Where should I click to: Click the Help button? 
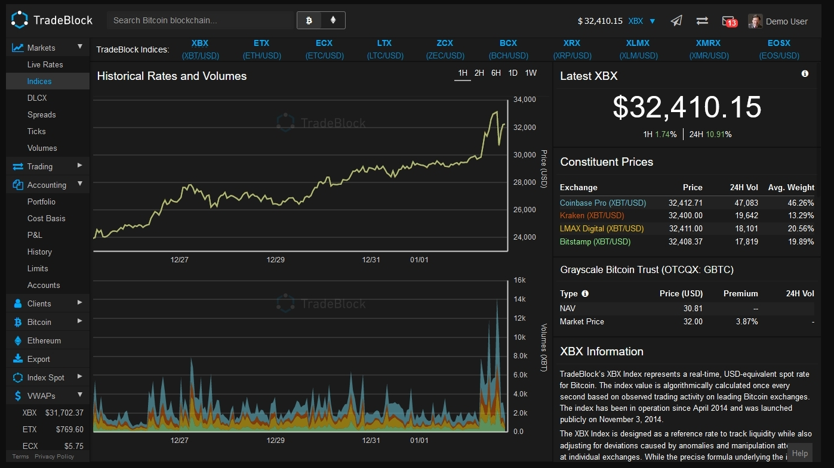pos(800,453)
